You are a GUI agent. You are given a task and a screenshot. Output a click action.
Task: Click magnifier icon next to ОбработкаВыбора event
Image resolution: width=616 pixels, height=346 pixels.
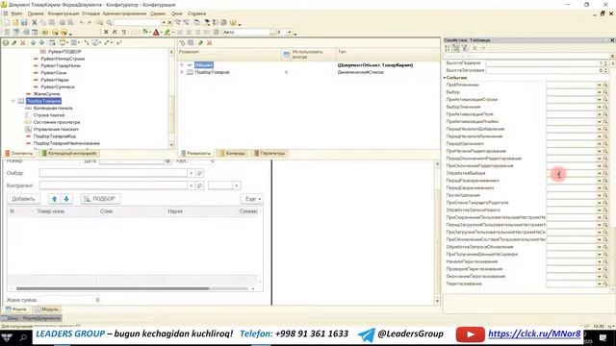pos(605,173)
